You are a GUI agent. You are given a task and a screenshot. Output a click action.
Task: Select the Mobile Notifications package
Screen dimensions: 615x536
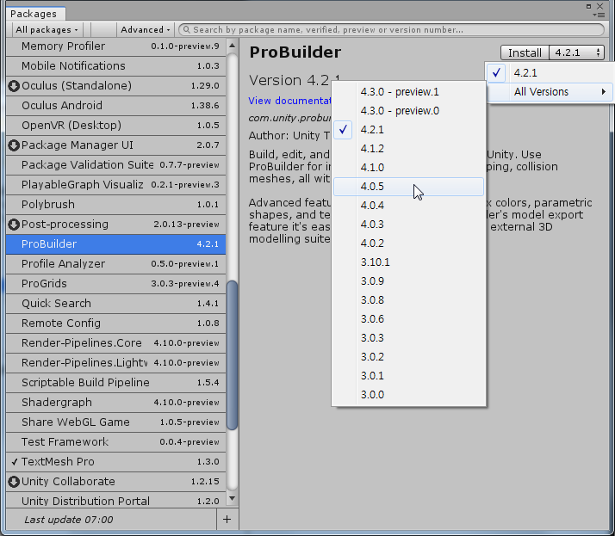coord(115,66)
